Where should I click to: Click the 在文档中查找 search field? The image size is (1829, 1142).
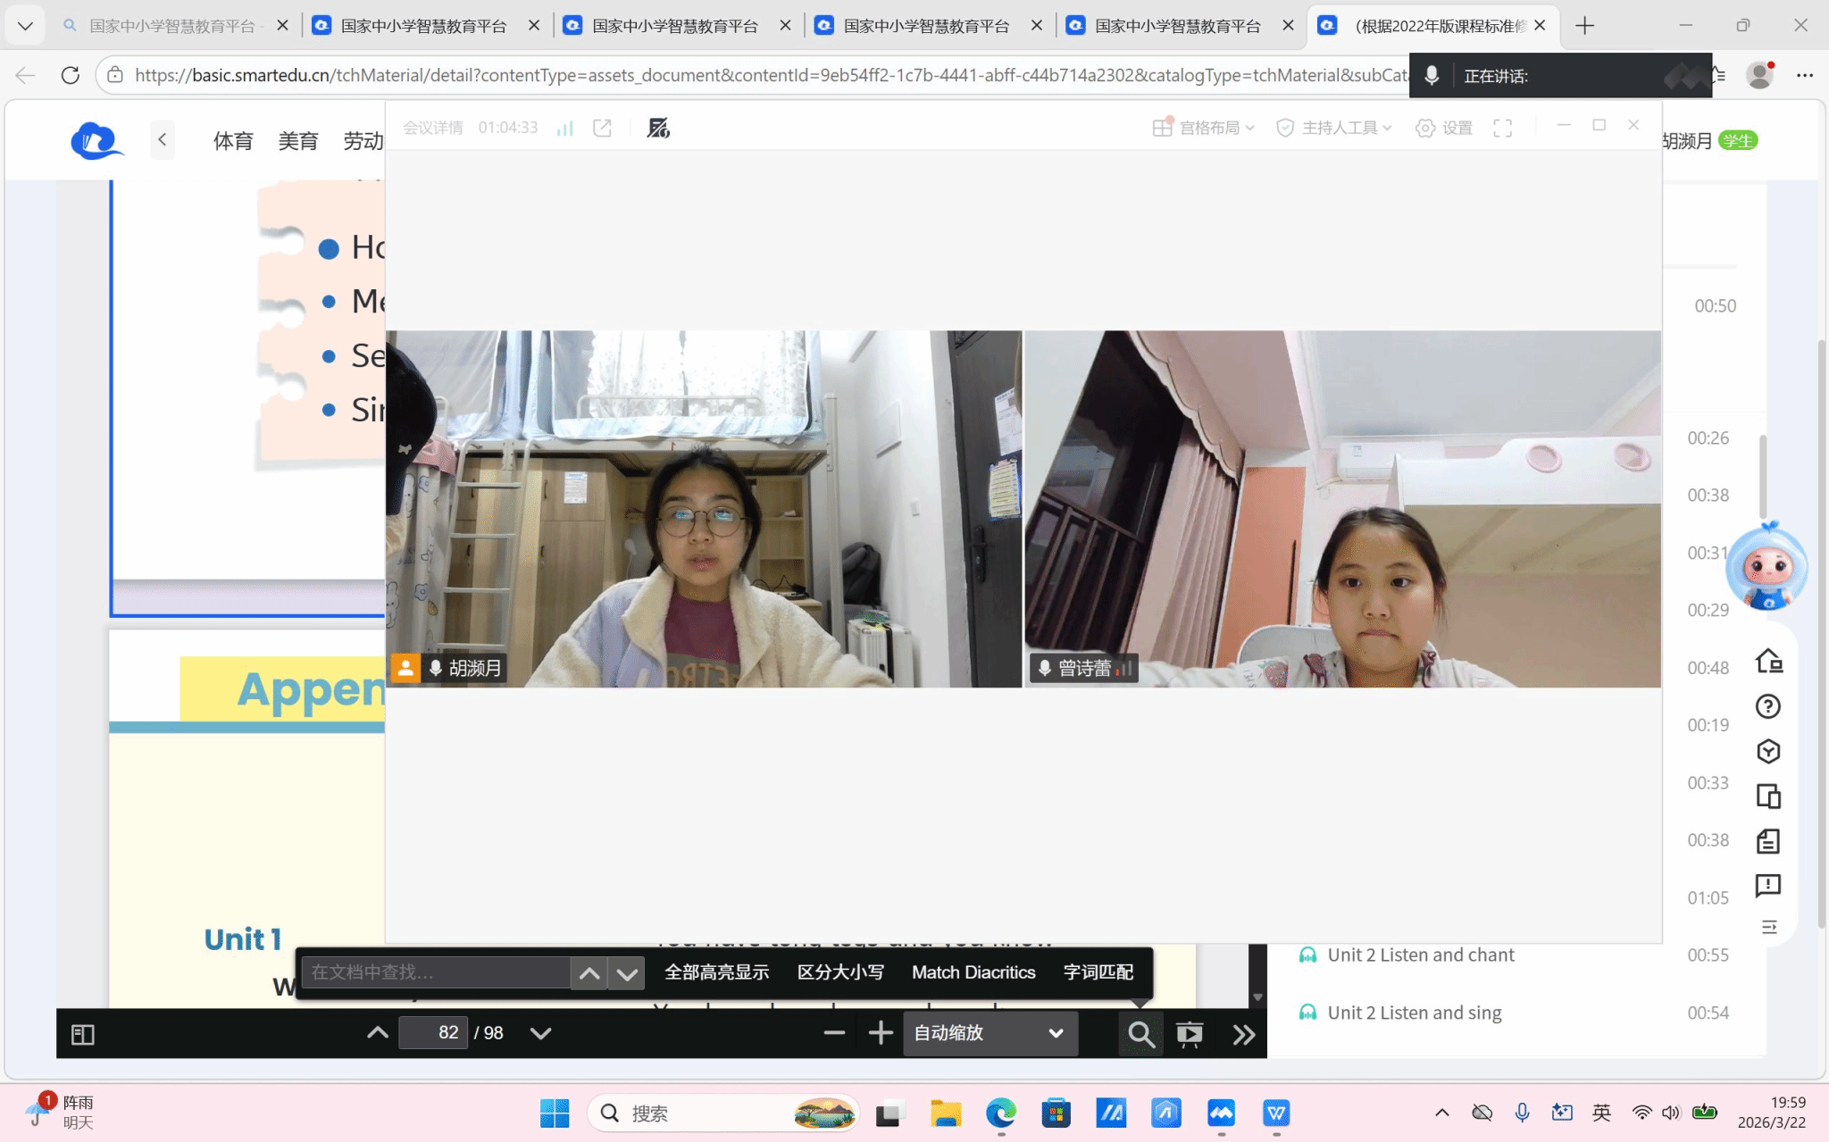pyautogui.click(x=436, y=972)
